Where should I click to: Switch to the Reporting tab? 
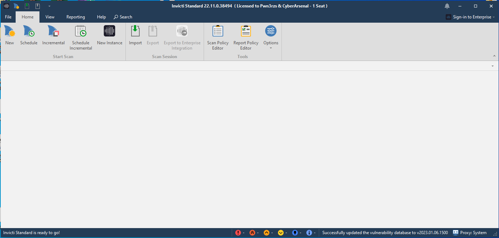(x=75, y=17)
